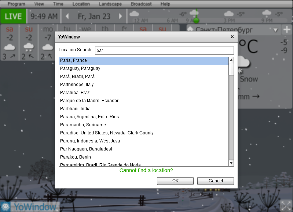This screenshot has width=293, height=212.
Task: Select Paramaribo, Suriname from results
Action: tap(143, 124)
